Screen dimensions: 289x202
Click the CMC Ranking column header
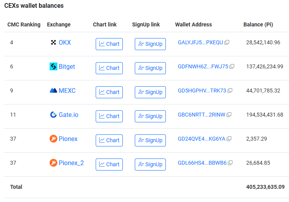pos(24,24)
